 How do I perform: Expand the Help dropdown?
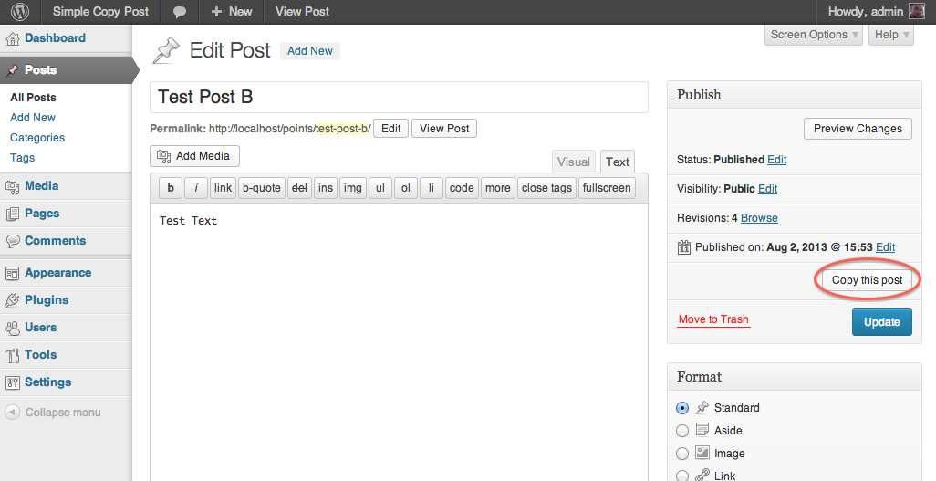point(891,35)
